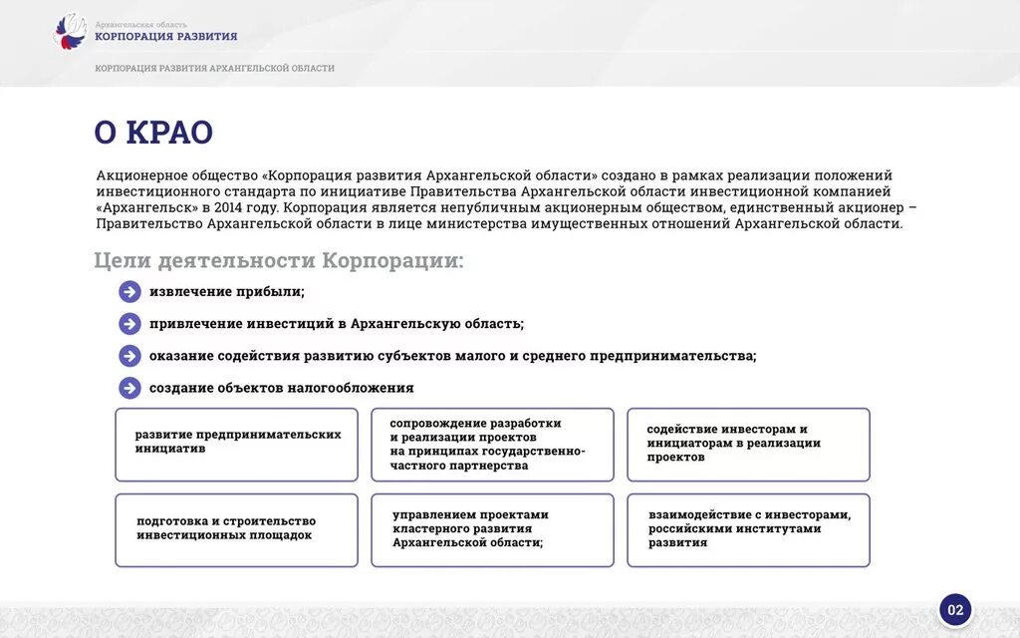Select the «содействие инвесторам и инициаторам» box
Screen dimensions: 1020x638
(749, 445)
